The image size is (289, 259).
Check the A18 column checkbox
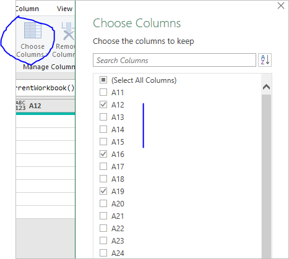[103, 179]
